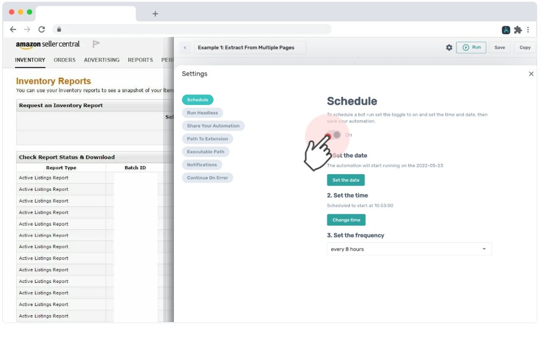548x351 pixels.
Task: Click the Report Type column header
Action: point(61,168)
